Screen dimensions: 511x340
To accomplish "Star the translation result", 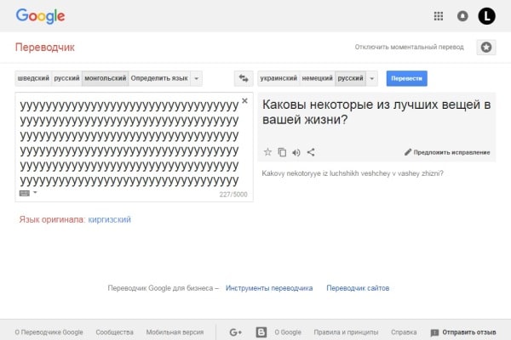I will (267, 152).
